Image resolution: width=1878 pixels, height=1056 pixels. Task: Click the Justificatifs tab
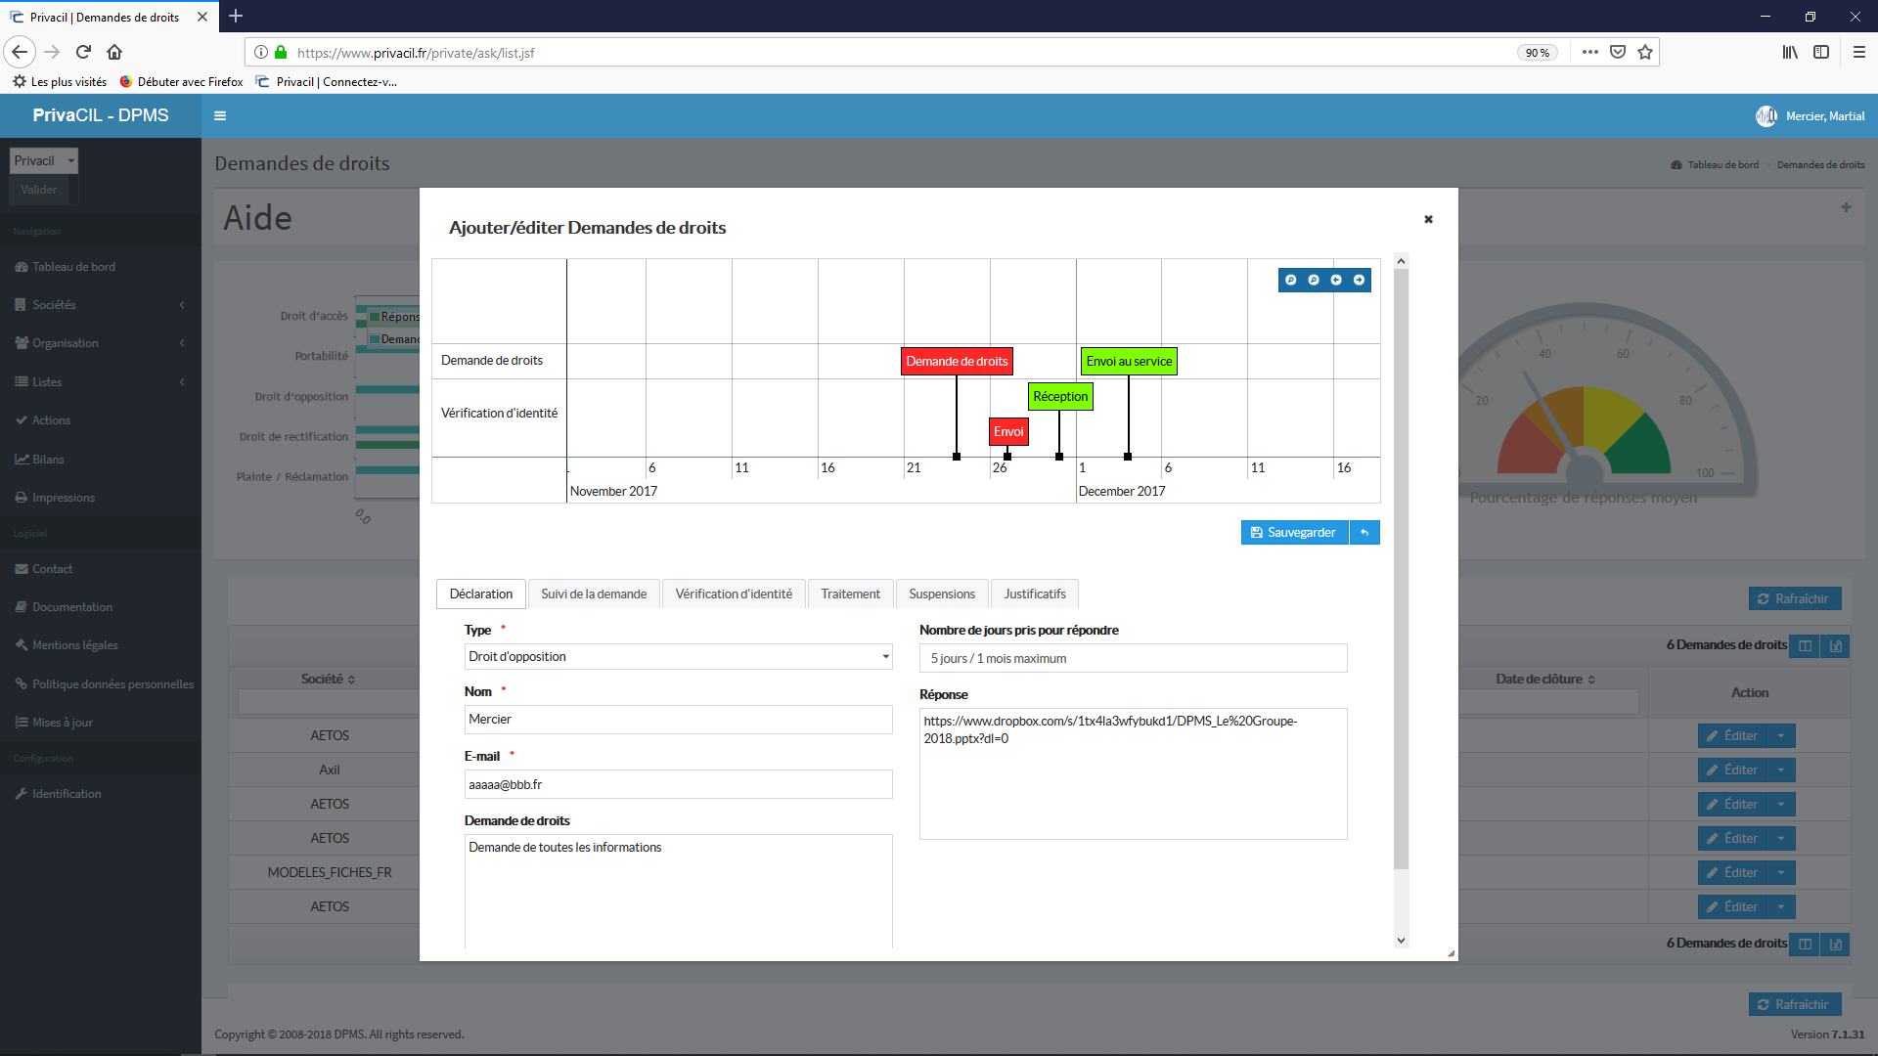1035,594
